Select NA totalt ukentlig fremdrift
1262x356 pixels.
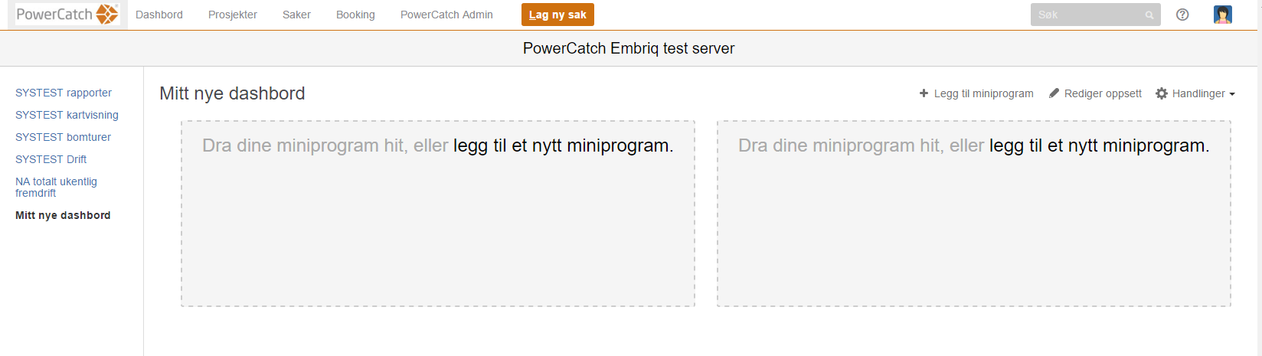[56, 187]
